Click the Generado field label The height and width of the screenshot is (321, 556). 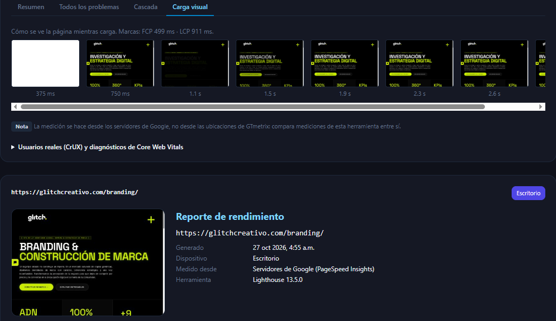pos(190,248)
